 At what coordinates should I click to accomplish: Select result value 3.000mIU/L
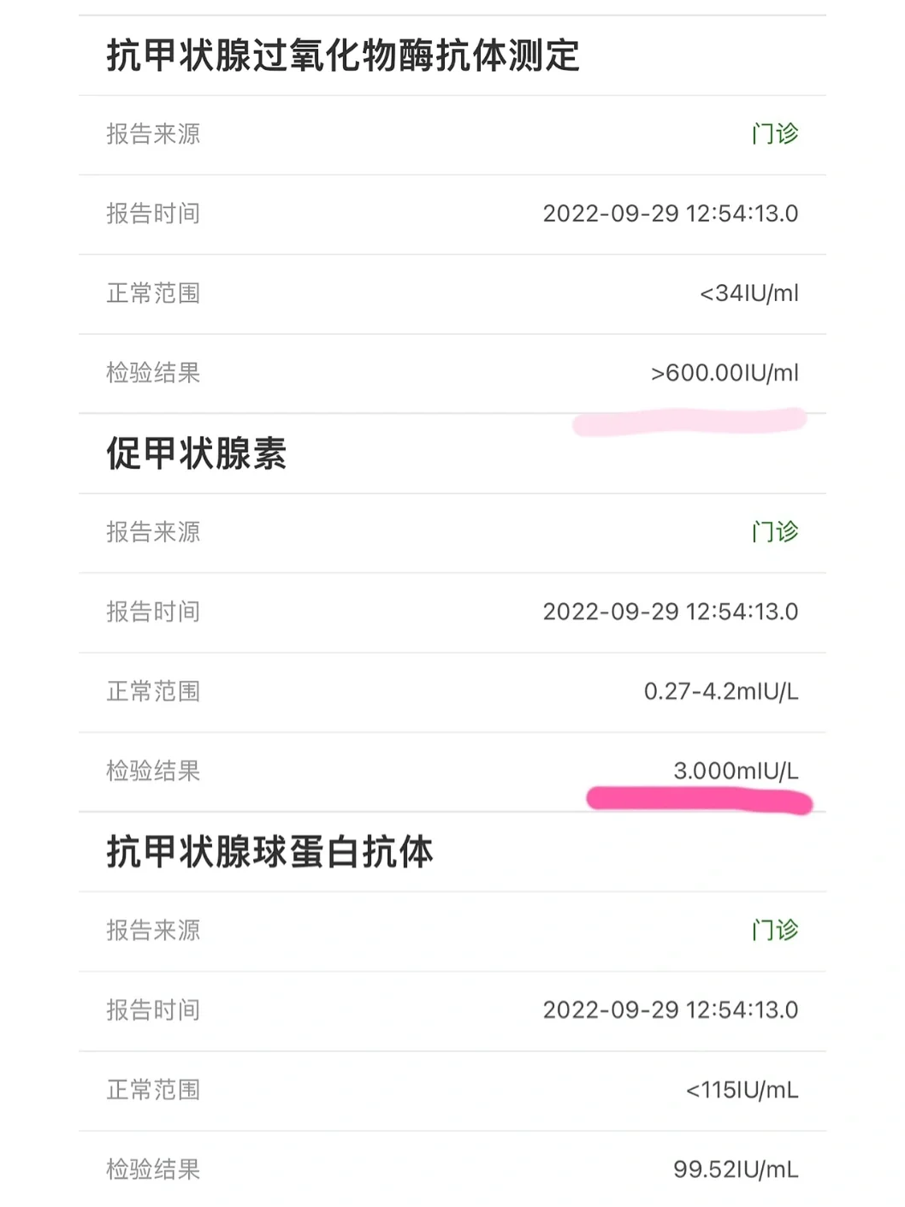pyautogui.click(x=736, y=771)
